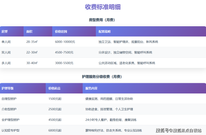Click the 22-30㎡ area cell

tap(32, 52)
